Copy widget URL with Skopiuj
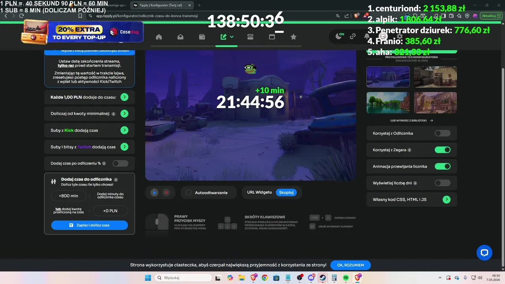 [286, 192]
